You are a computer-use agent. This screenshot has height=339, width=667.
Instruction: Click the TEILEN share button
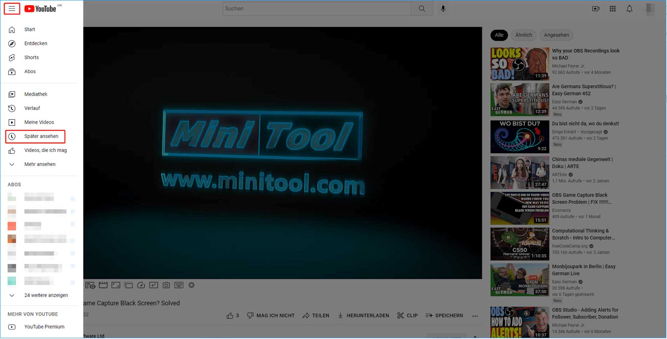pos(316,316)
